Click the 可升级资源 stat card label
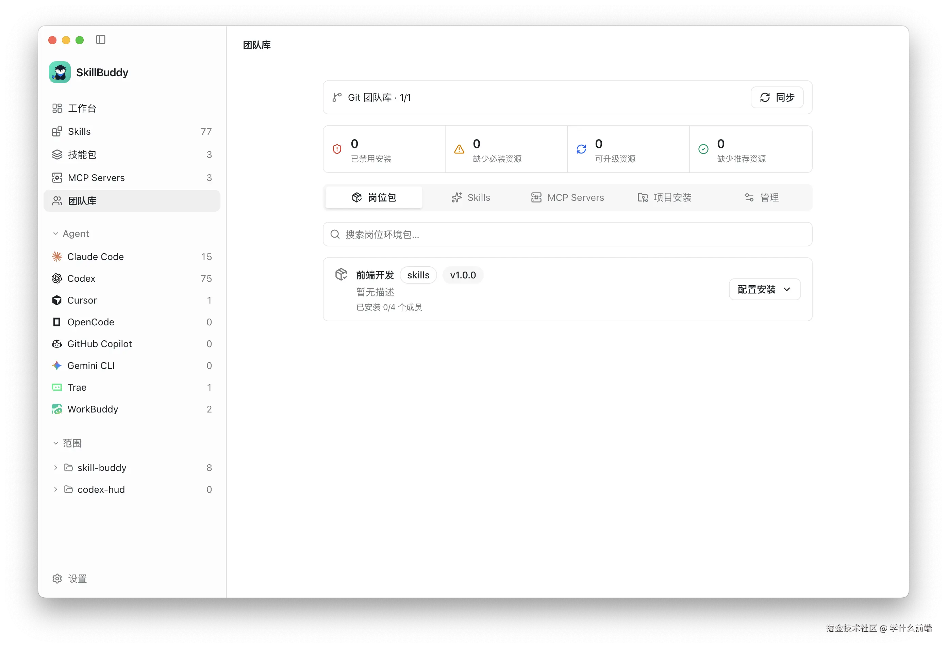 point(615,159)
